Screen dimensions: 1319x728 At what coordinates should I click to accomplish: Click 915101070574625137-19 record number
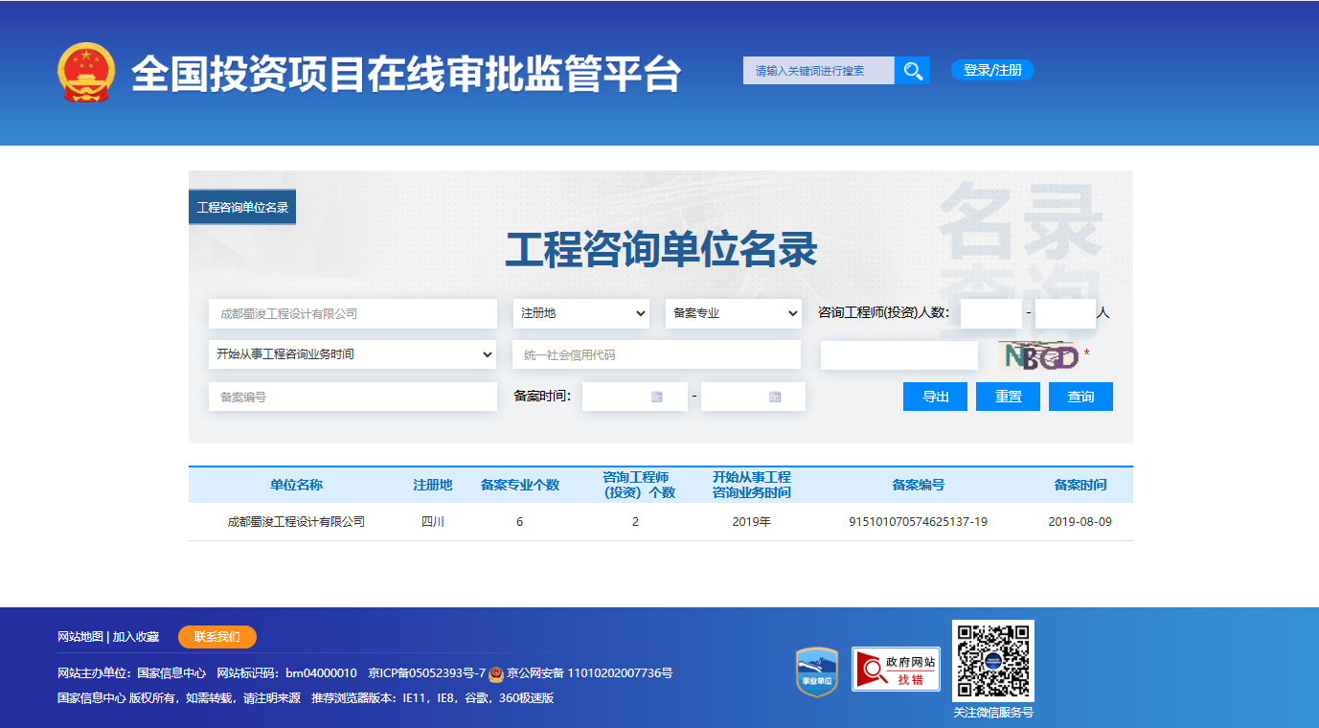click(918, 522)
